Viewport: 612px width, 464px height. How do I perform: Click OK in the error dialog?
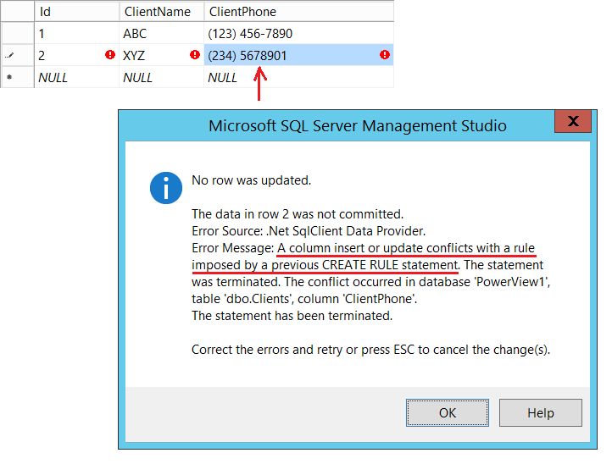448,412
